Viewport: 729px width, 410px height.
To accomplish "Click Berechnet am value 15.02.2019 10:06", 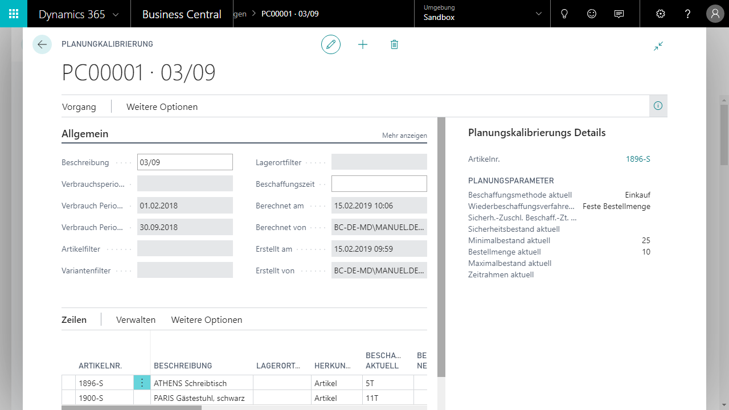I will 379,206.
